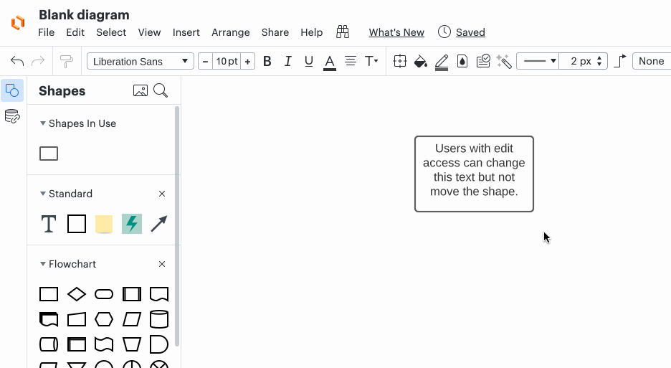Image resolution: width=671 pixels, height=368 pixels.
Task: Click the shadow droplet icon
Action: pyautogui.click(x=462, y=61)
